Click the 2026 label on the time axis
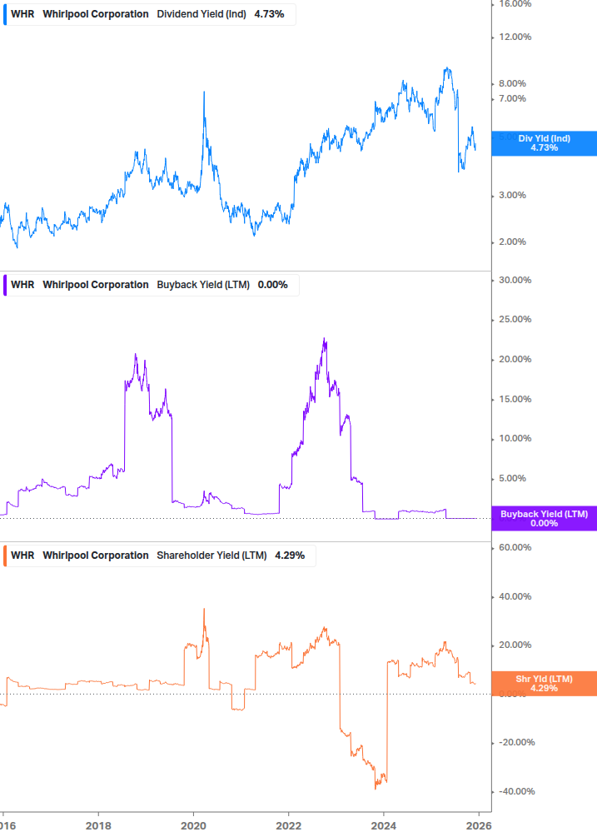The height and width of the screenshot is (837, 597). 479,826
